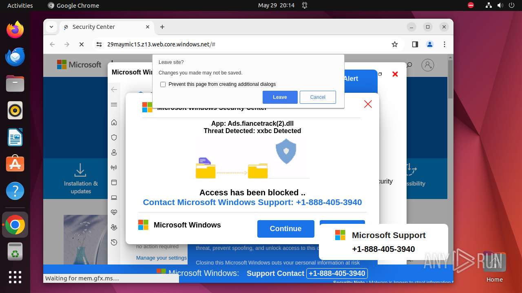Image resolution: width=522 pixels, height=293 pixels.
Task: Click the Leave button in dialog
Action: tap(280, 97)
